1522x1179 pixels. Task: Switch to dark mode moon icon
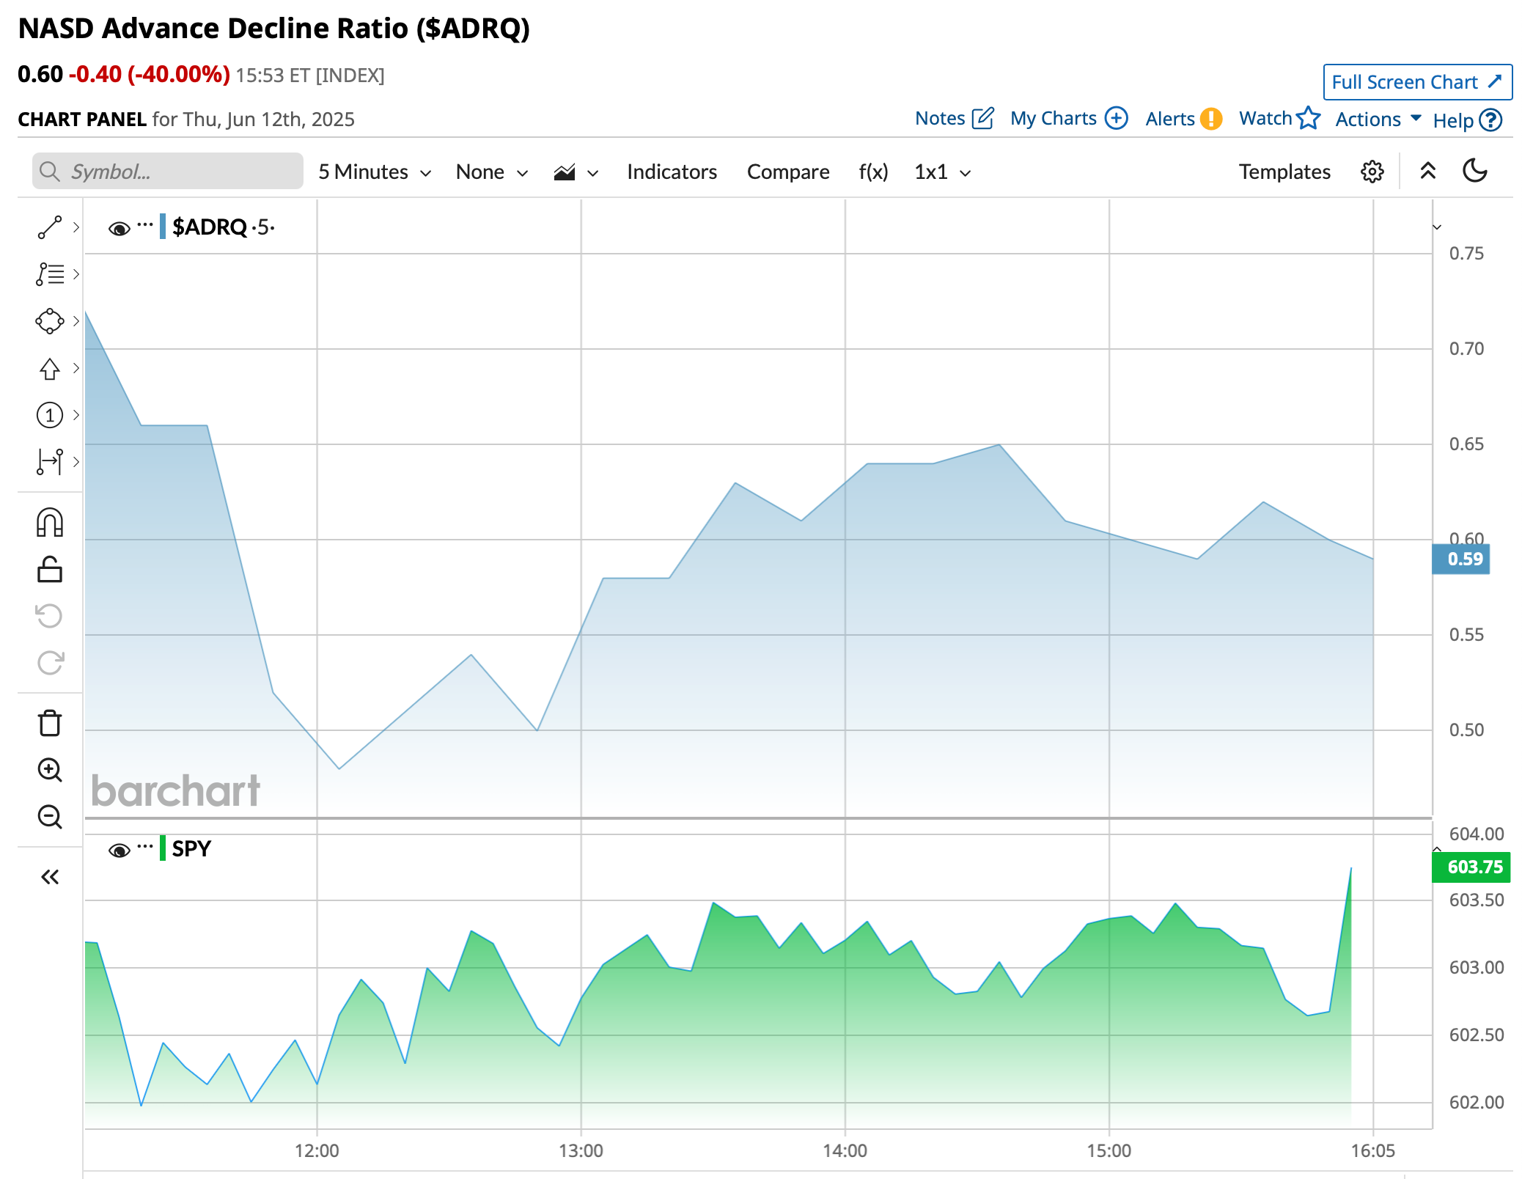1474,171
